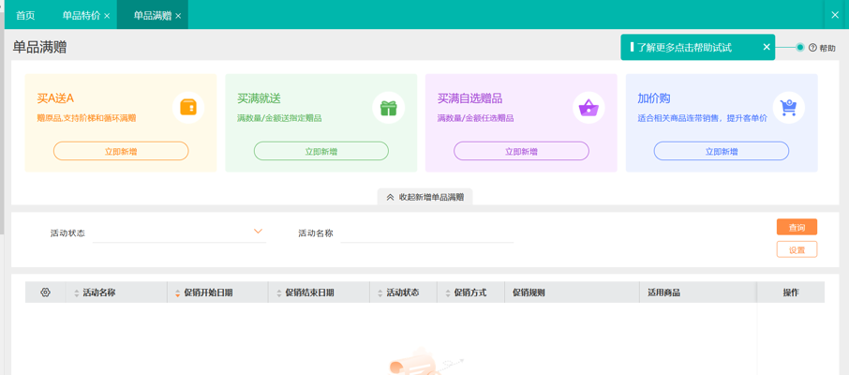Click the 操作 column header
This screenshot has height=375, width=849.
(791, 292)
